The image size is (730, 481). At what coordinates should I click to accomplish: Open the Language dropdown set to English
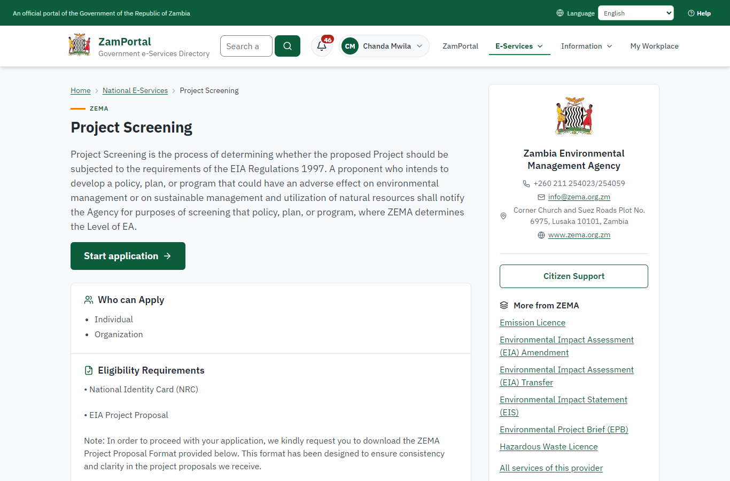pyautogui.click(x=636, y=13)
